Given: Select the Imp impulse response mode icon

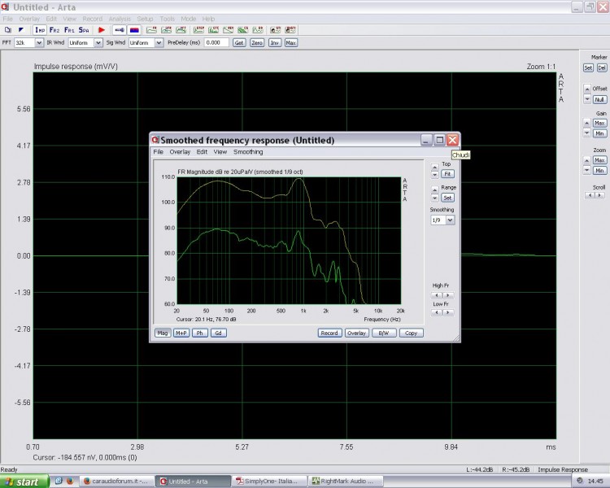Looking at the screenshot, I should (x=40, y=30).
